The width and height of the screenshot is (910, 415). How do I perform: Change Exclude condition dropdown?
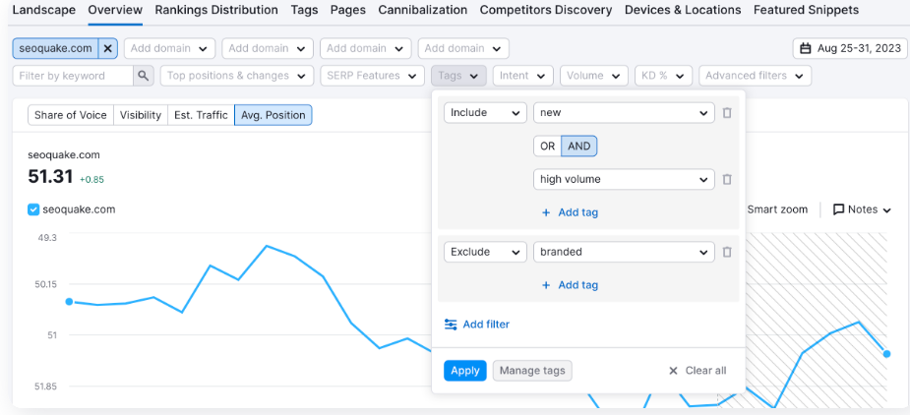click(485, 252)
